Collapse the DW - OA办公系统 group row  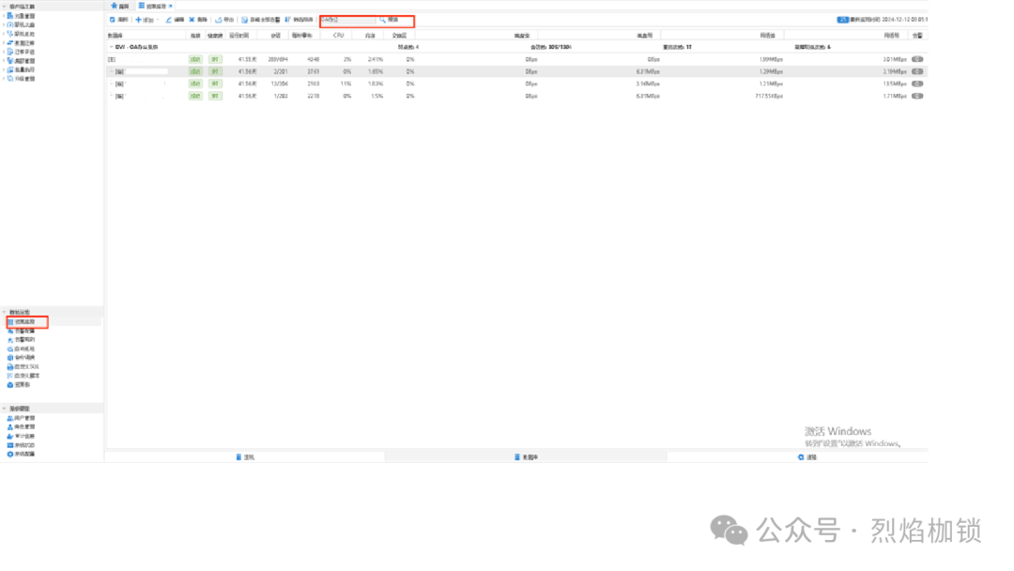point(111,47)
